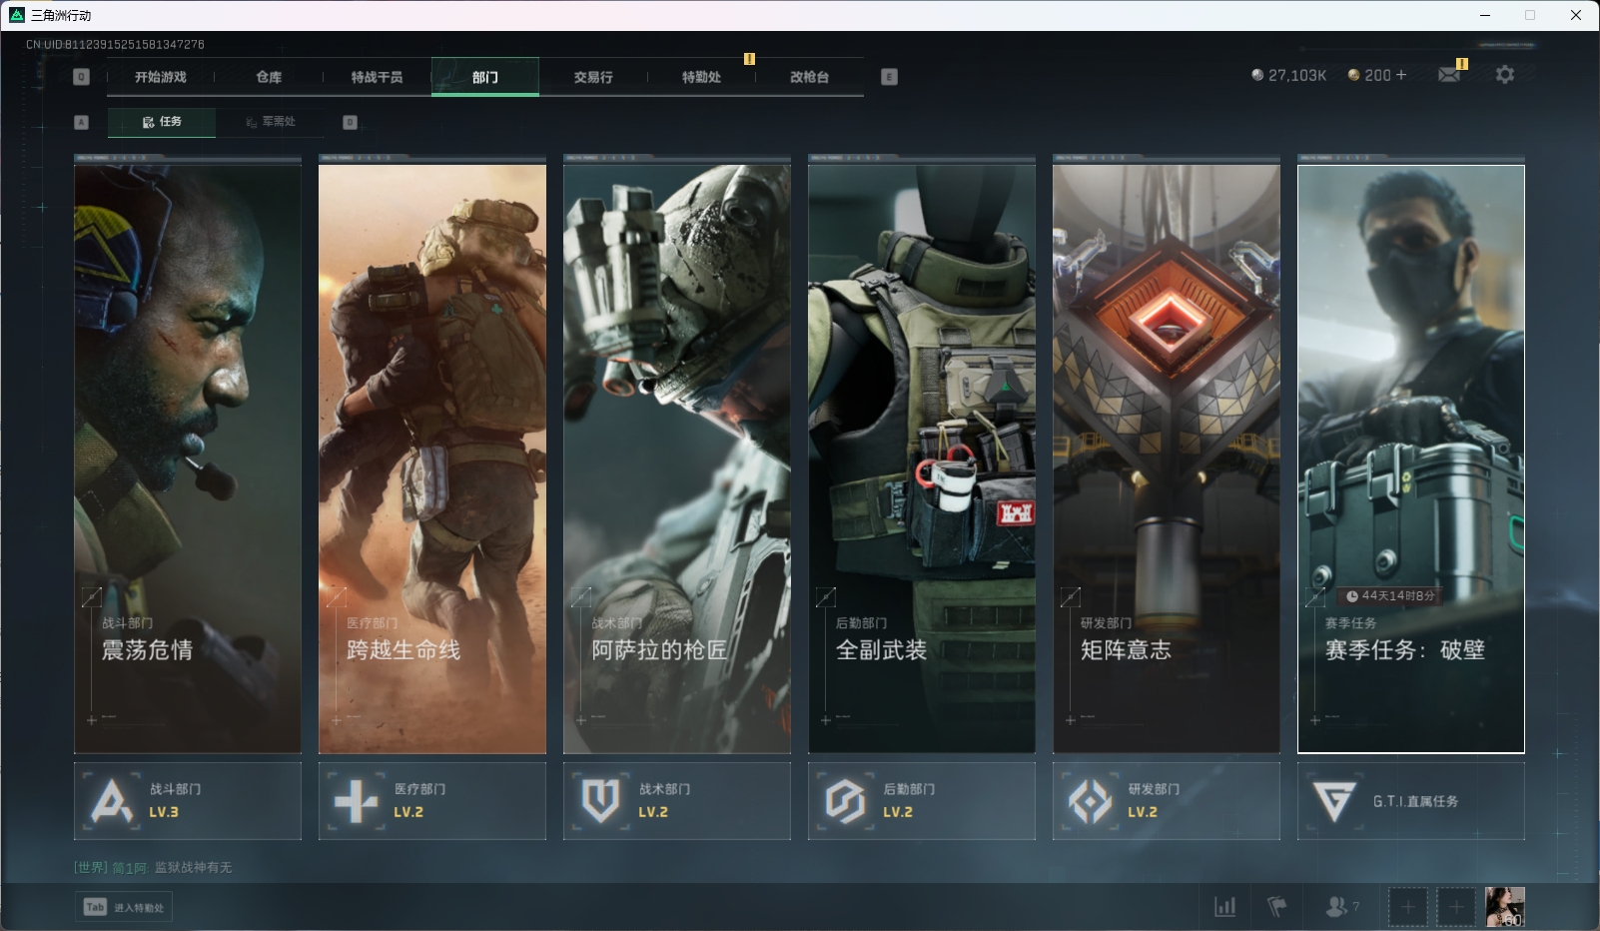Click the A key sub-tab icon
1600x931 pixels.
(82, 122)
